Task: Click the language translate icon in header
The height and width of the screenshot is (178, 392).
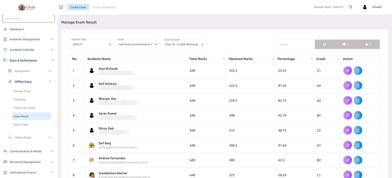Action: (350, 7)
